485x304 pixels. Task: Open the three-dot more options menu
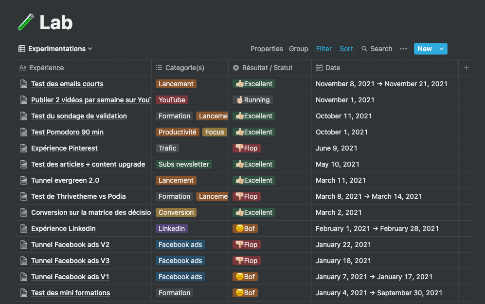tap(403, 49)
